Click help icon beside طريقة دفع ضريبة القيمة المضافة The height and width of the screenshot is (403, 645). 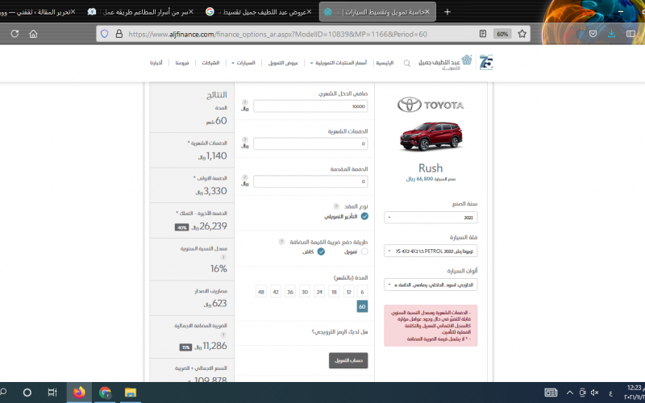pyautogui.click(x=281, y=241)
